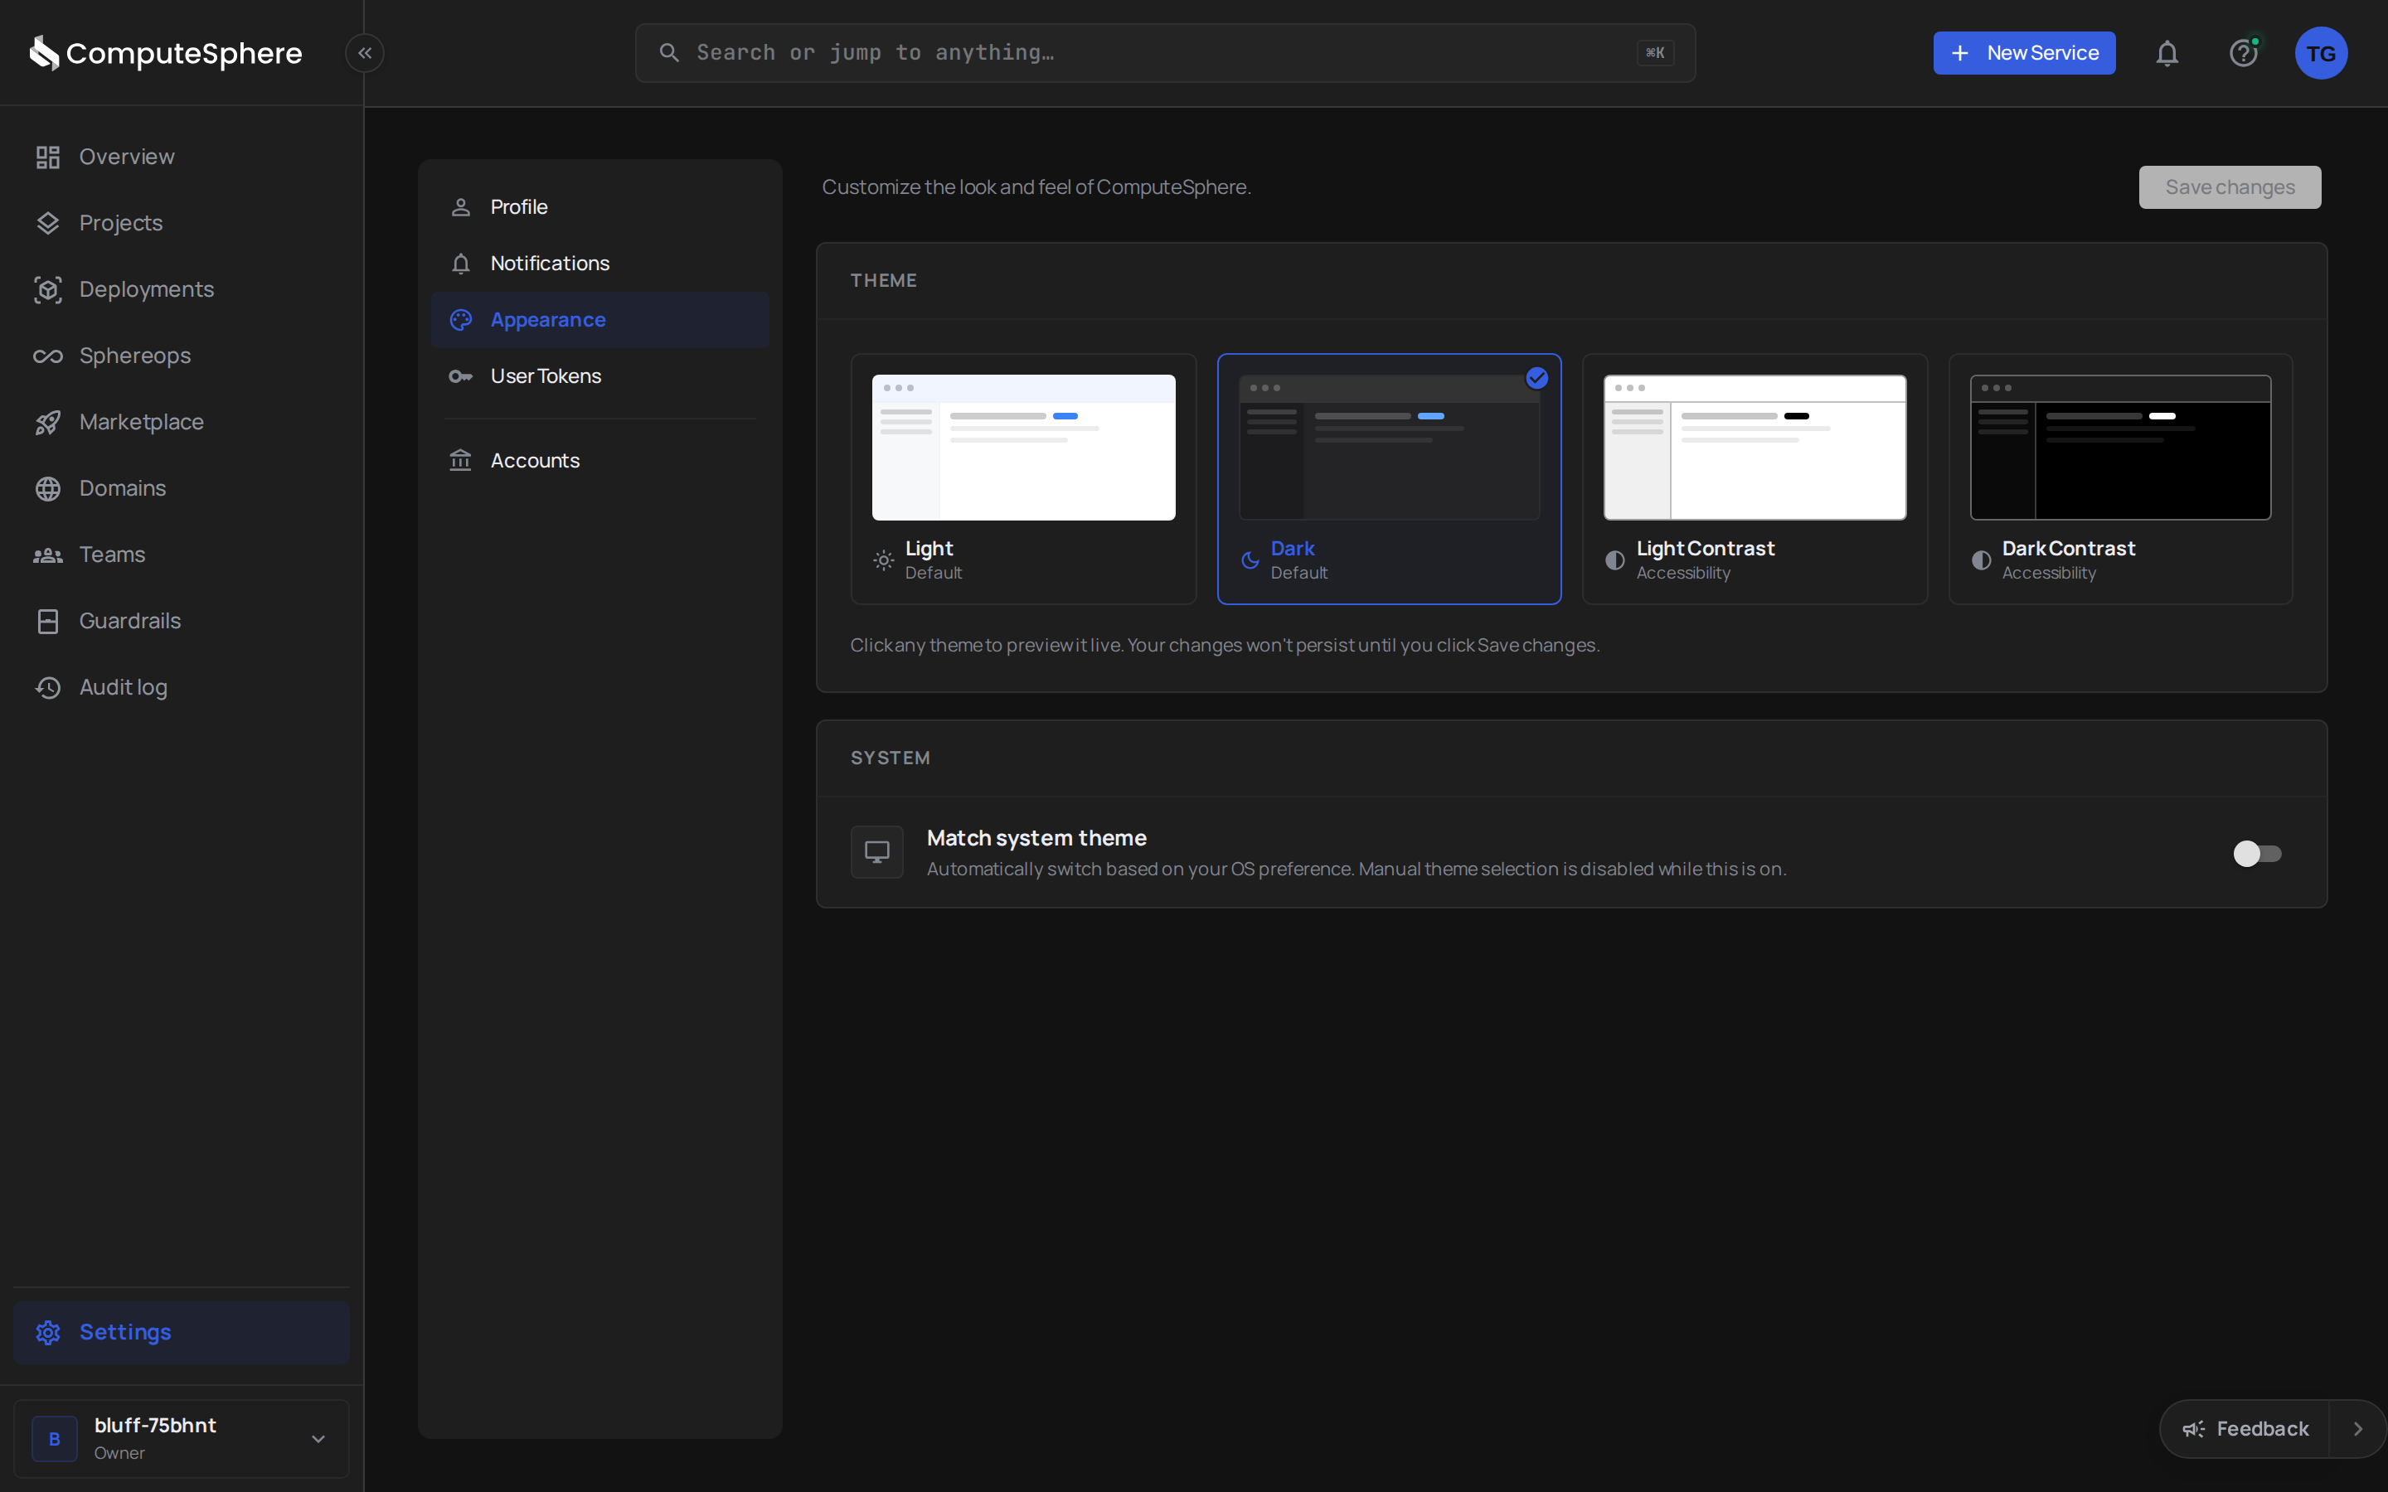This screenshot has width=2388, height=1492.
Task: Click the Audit log history icon
Action: tap(47, 688)
